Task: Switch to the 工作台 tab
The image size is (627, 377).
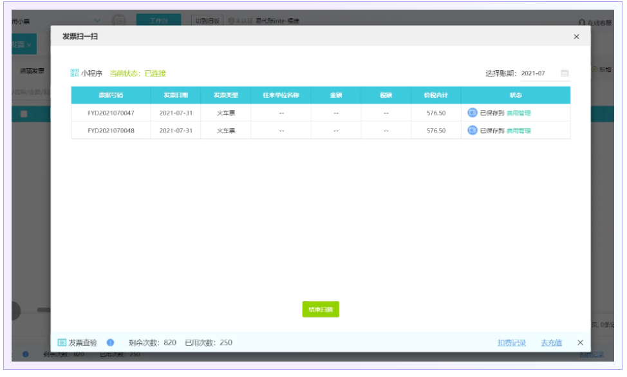Action: tap(158, 21)
